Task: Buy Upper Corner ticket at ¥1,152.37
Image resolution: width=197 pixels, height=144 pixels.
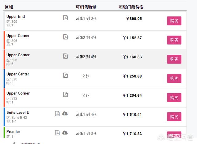Action: point(174,40)
